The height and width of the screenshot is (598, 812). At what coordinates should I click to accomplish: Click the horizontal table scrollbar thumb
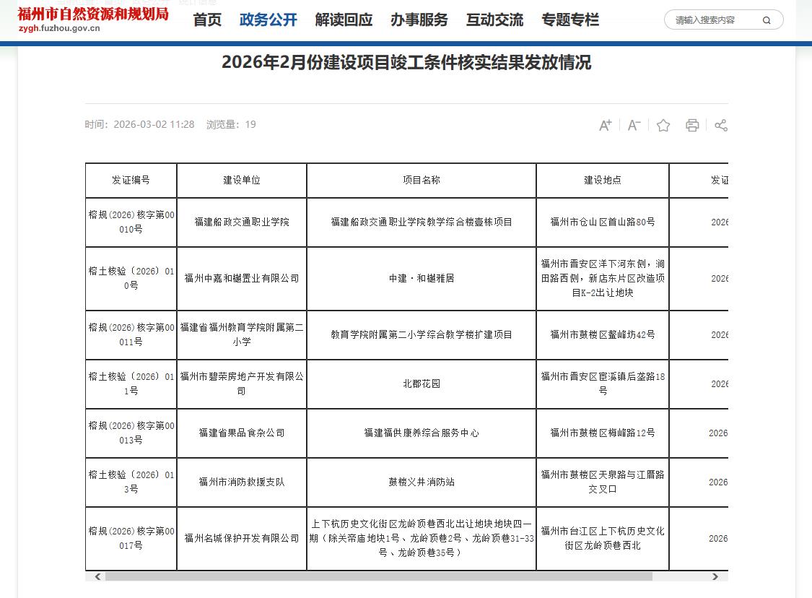378,576
